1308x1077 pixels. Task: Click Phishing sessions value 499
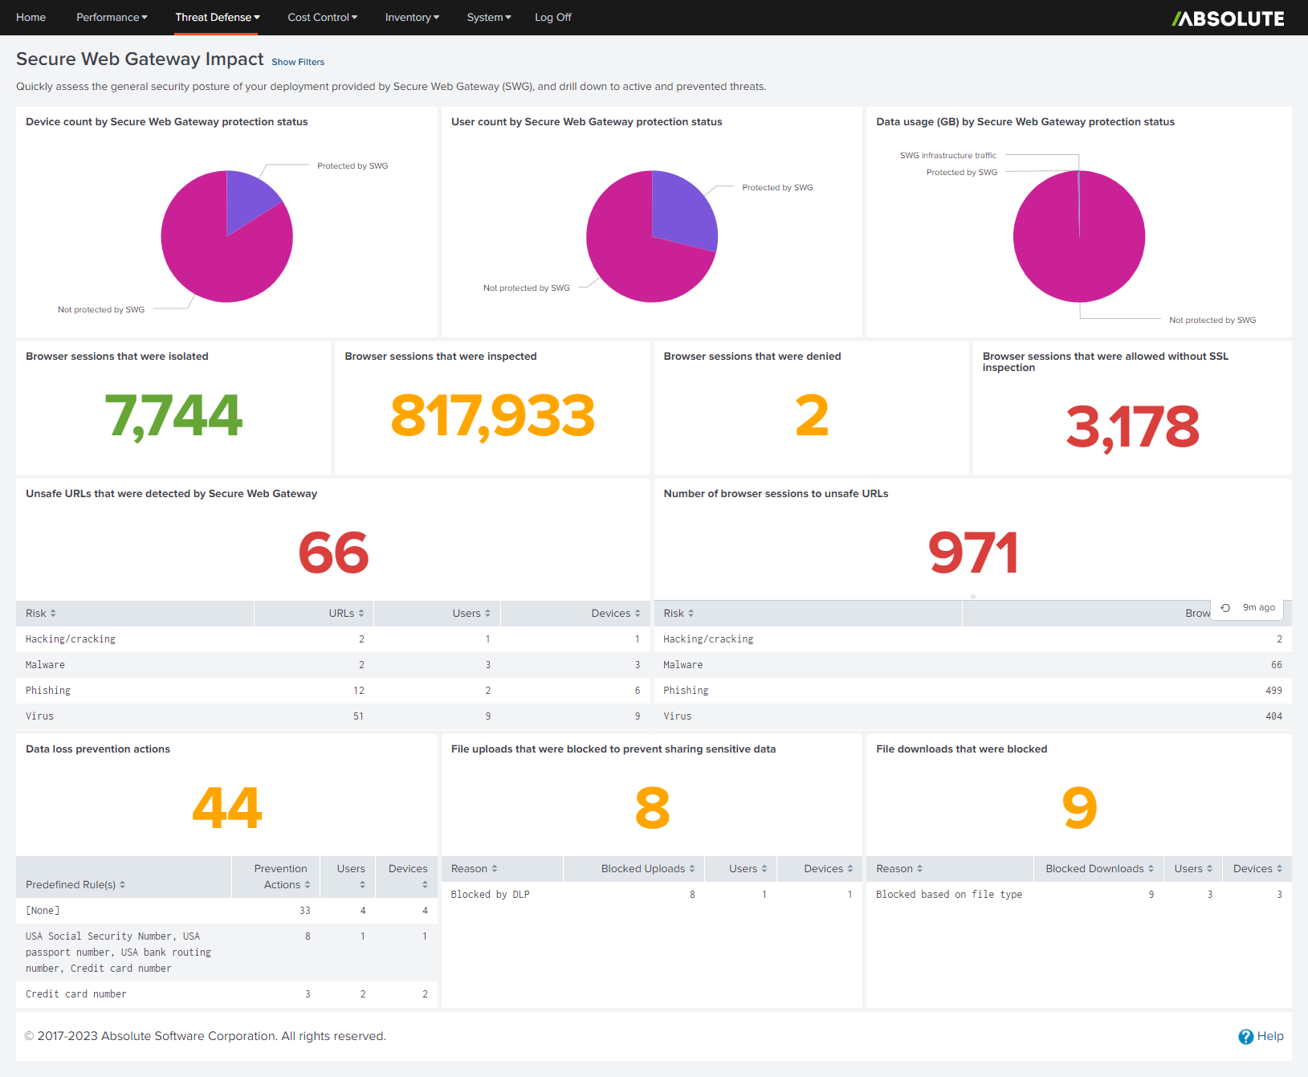1273,691
